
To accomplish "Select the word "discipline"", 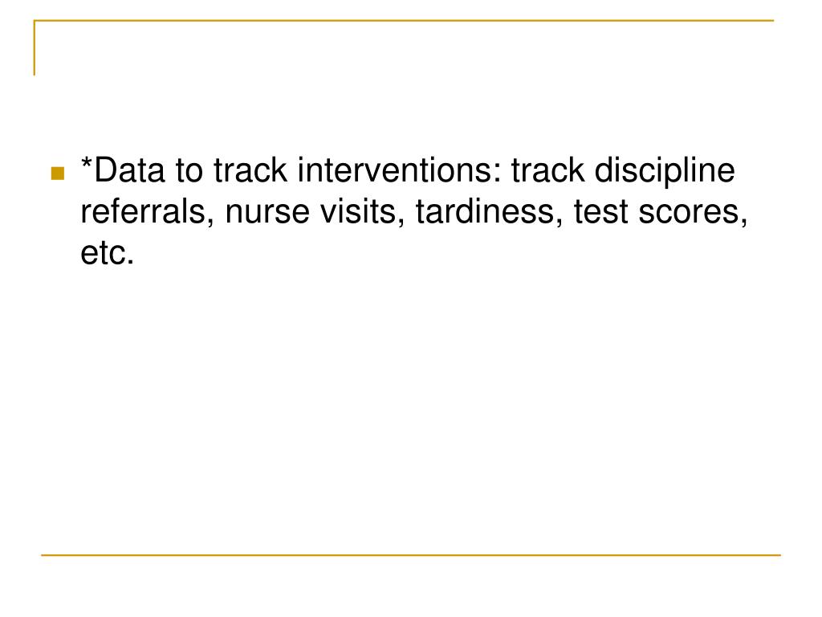I will coord(665,173).
